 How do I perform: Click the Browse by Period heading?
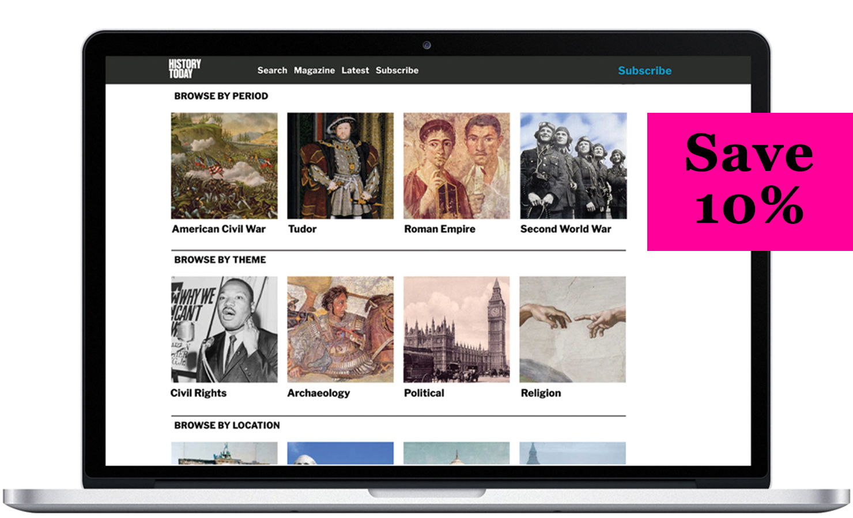(221, 96)
